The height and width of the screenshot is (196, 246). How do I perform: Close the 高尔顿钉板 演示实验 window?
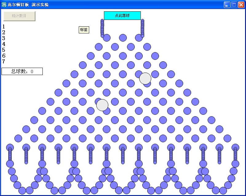(x=241, y=5)
